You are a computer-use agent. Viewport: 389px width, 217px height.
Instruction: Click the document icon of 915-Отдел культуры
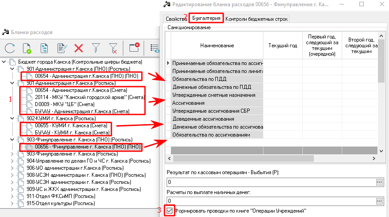(x=21, y=203)
